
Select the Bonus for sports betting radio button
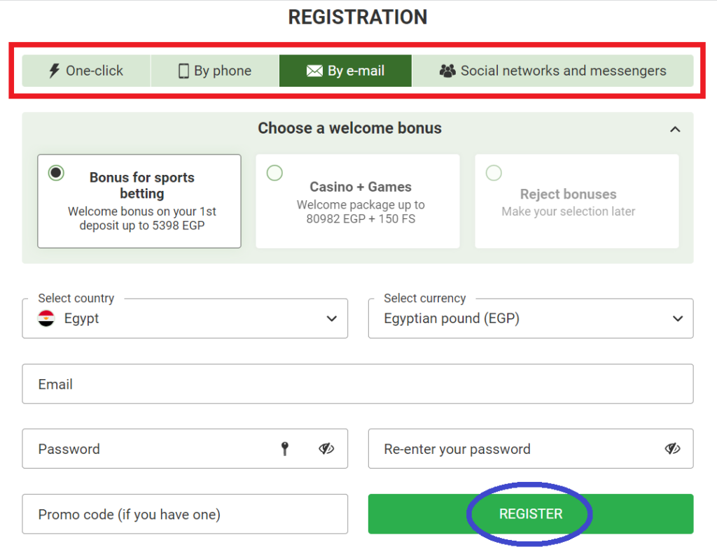click(55, 173)
